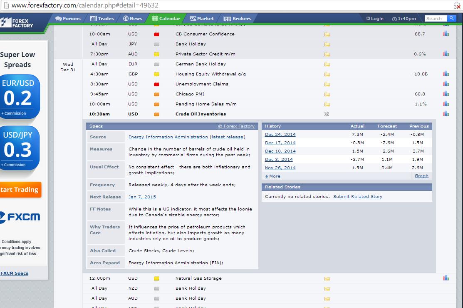Click red impact icon for Unemployment Claims
Image resolution: width=463 pixels, height=308 pixels.
coord(156,84)
